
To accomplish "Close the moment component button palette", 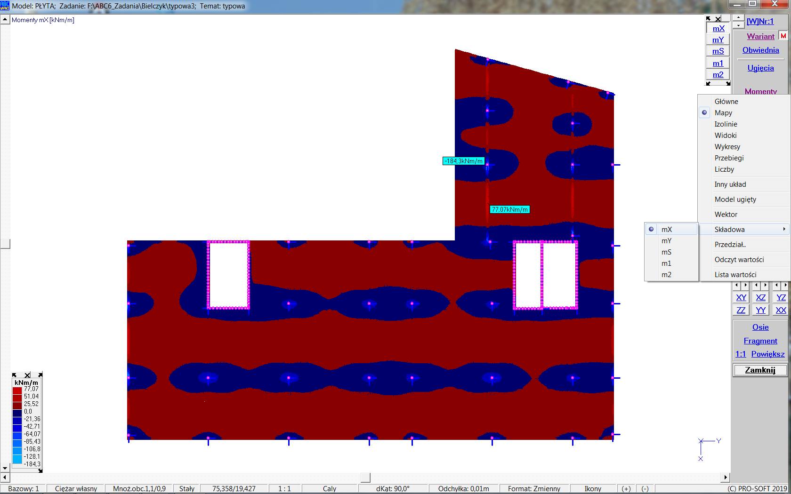I will (x=718, y=19).
